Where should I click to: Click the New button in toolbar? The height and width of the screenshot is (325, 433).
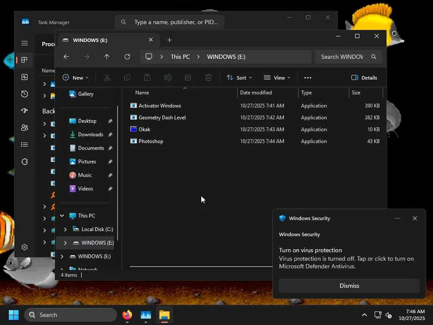(x=75, y=78)
